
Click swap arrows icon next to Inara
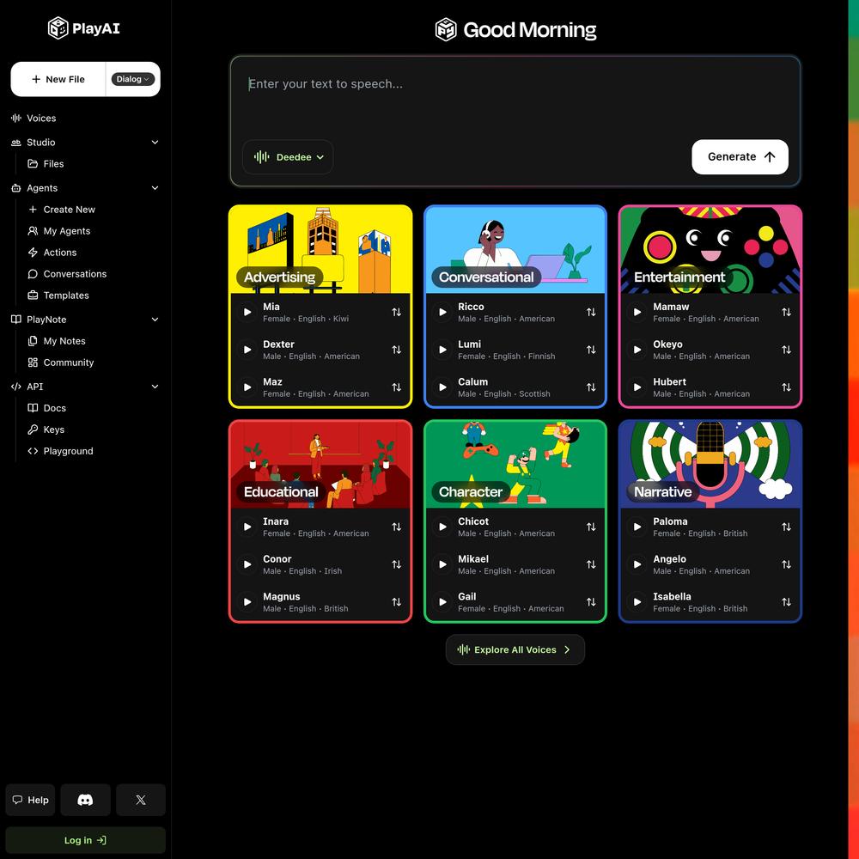397,527
